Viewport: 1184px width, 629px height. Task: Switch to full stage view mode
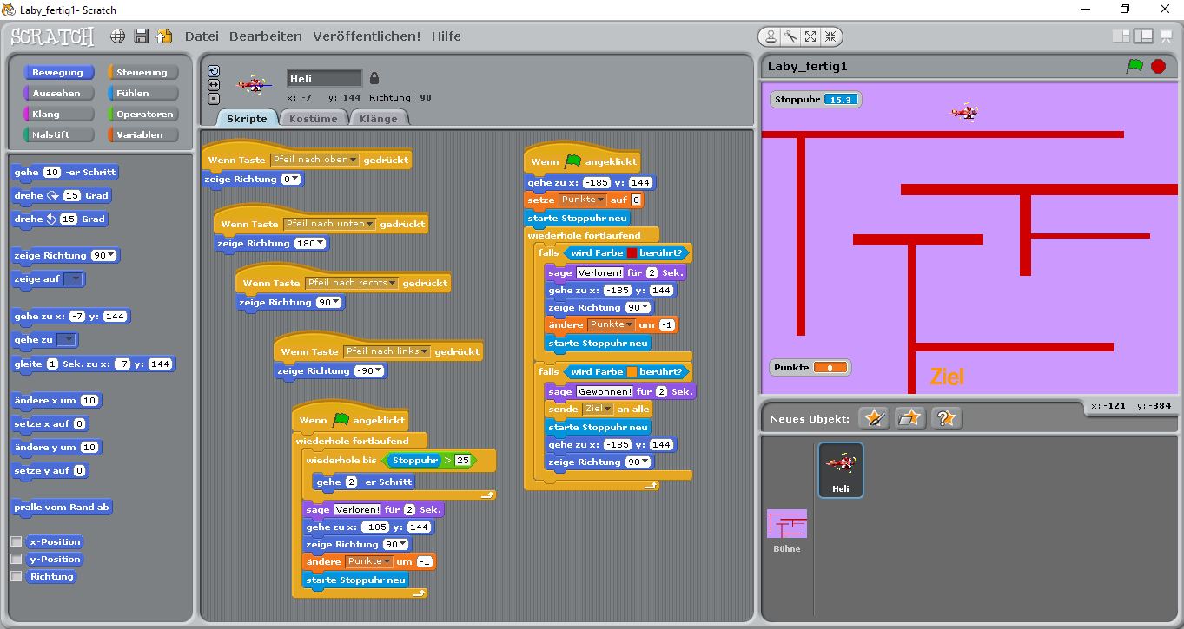coord(1143,36)
